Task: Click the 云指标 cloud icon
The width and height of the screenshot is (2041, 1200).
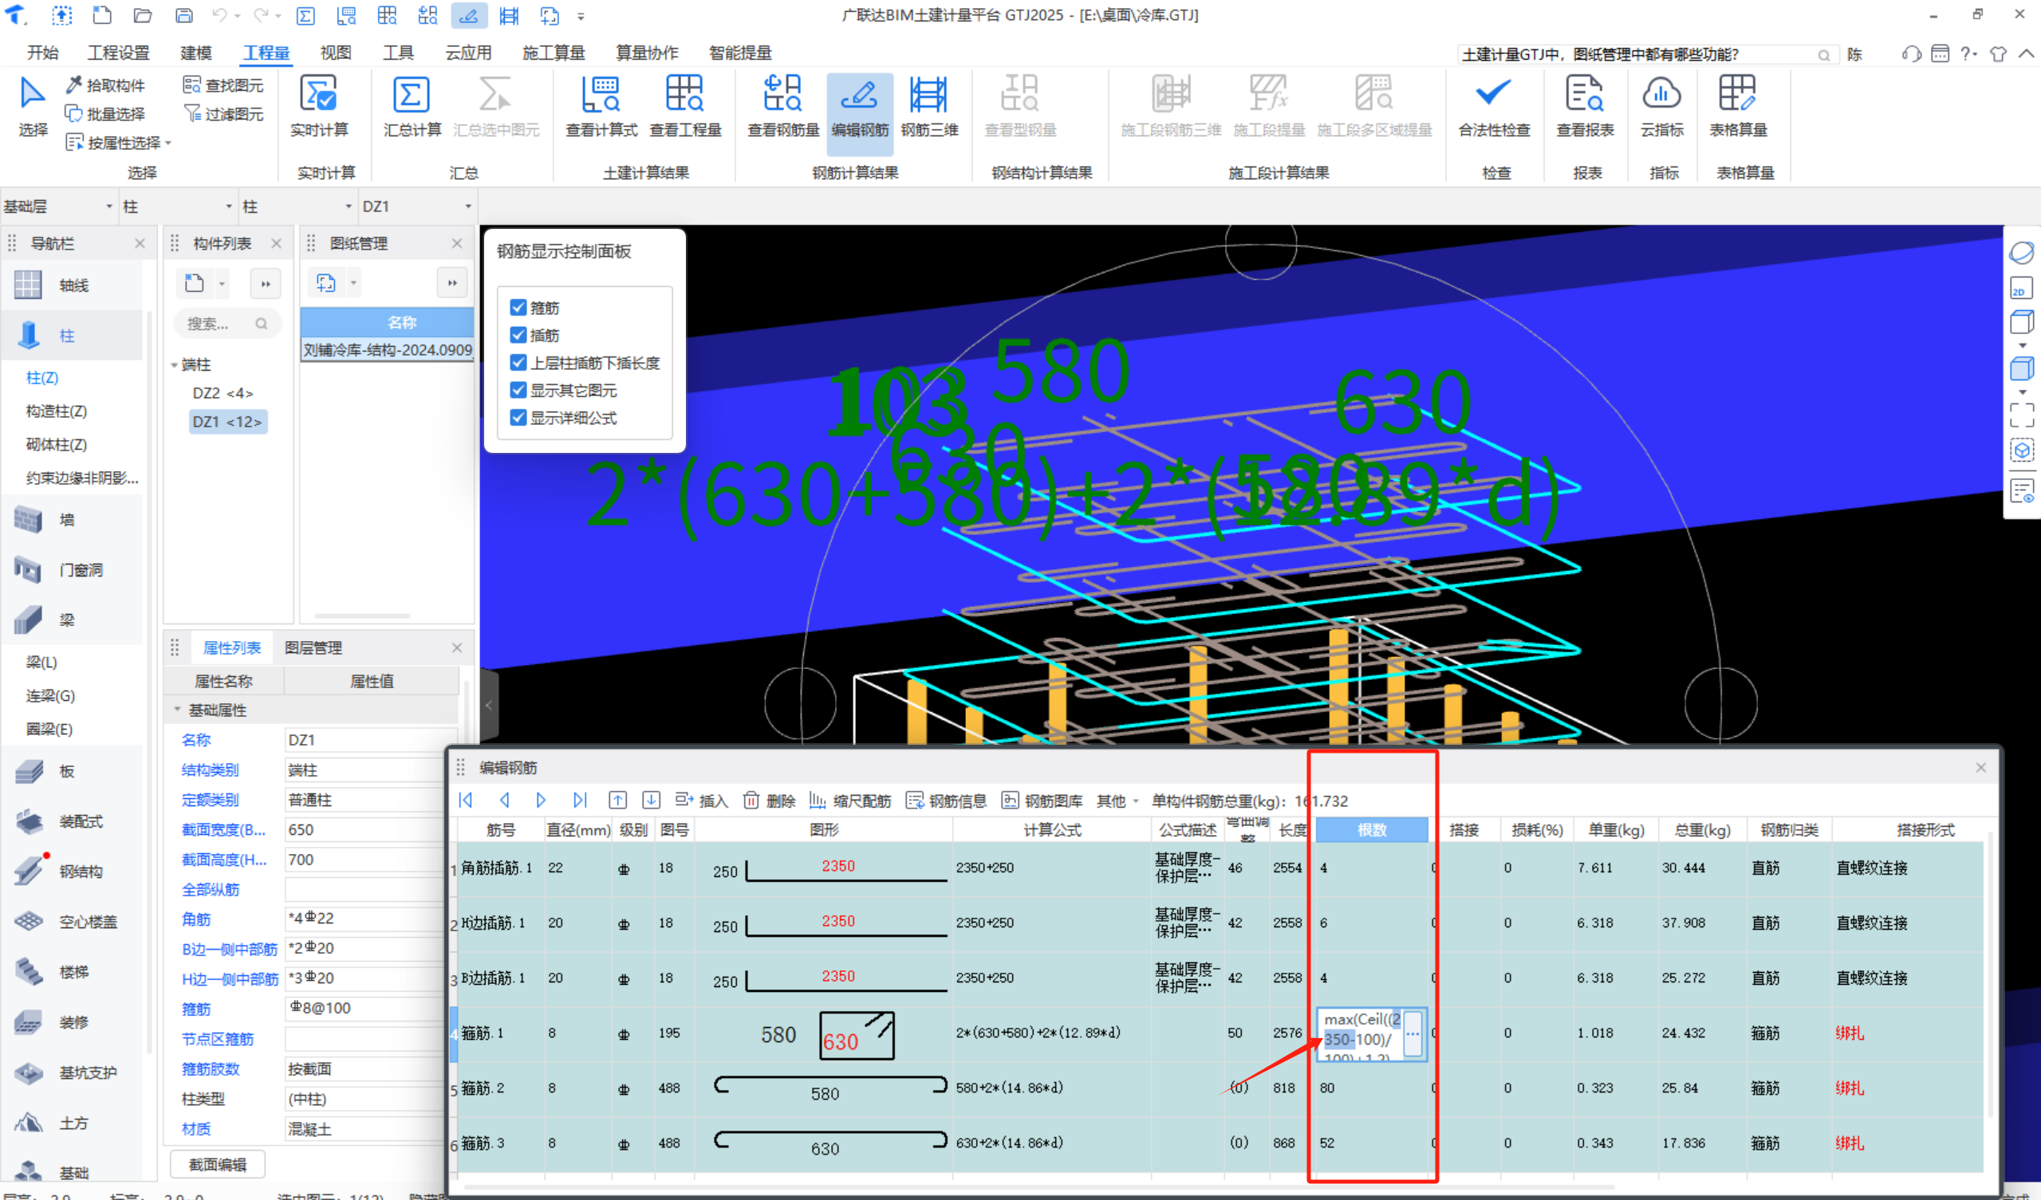Action: tap(1661, 94)
